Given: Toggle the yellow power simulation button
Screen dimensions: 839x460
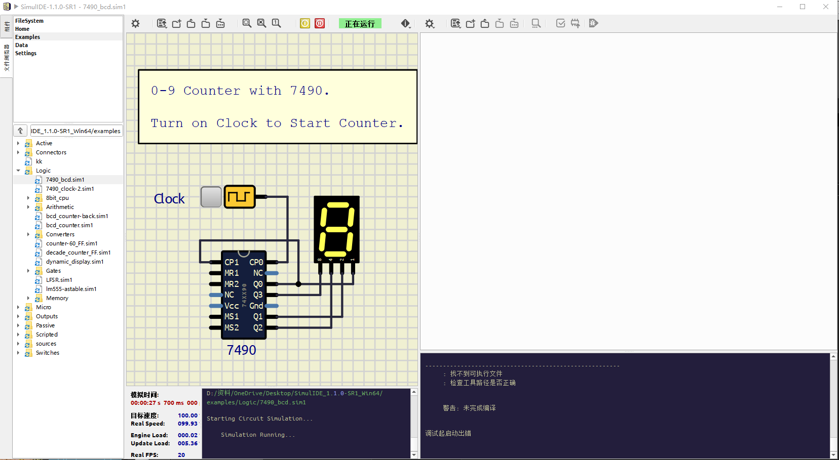Looking at the screenshot, I should pyautogui.click(x=305, y=23).
